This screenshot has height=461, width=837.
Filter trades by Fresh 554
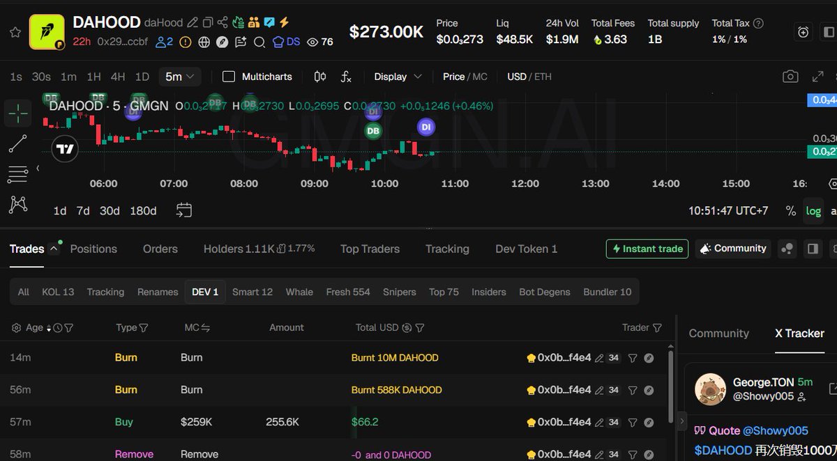[x=348, y=292]
